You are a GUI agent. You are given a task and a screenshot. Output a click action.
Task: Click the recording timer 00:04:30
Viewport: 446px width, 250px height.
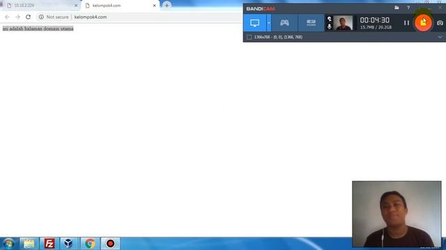[375, 20]
